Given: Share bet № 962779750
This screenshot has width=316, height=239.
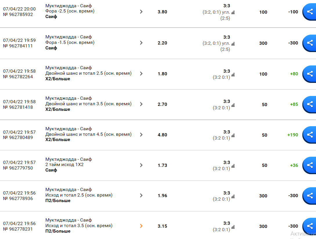Looking at the screenshot, I should click(310, 165).
